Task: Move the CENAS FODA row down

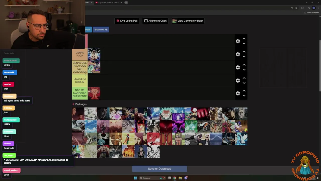Action: [244, 57]
